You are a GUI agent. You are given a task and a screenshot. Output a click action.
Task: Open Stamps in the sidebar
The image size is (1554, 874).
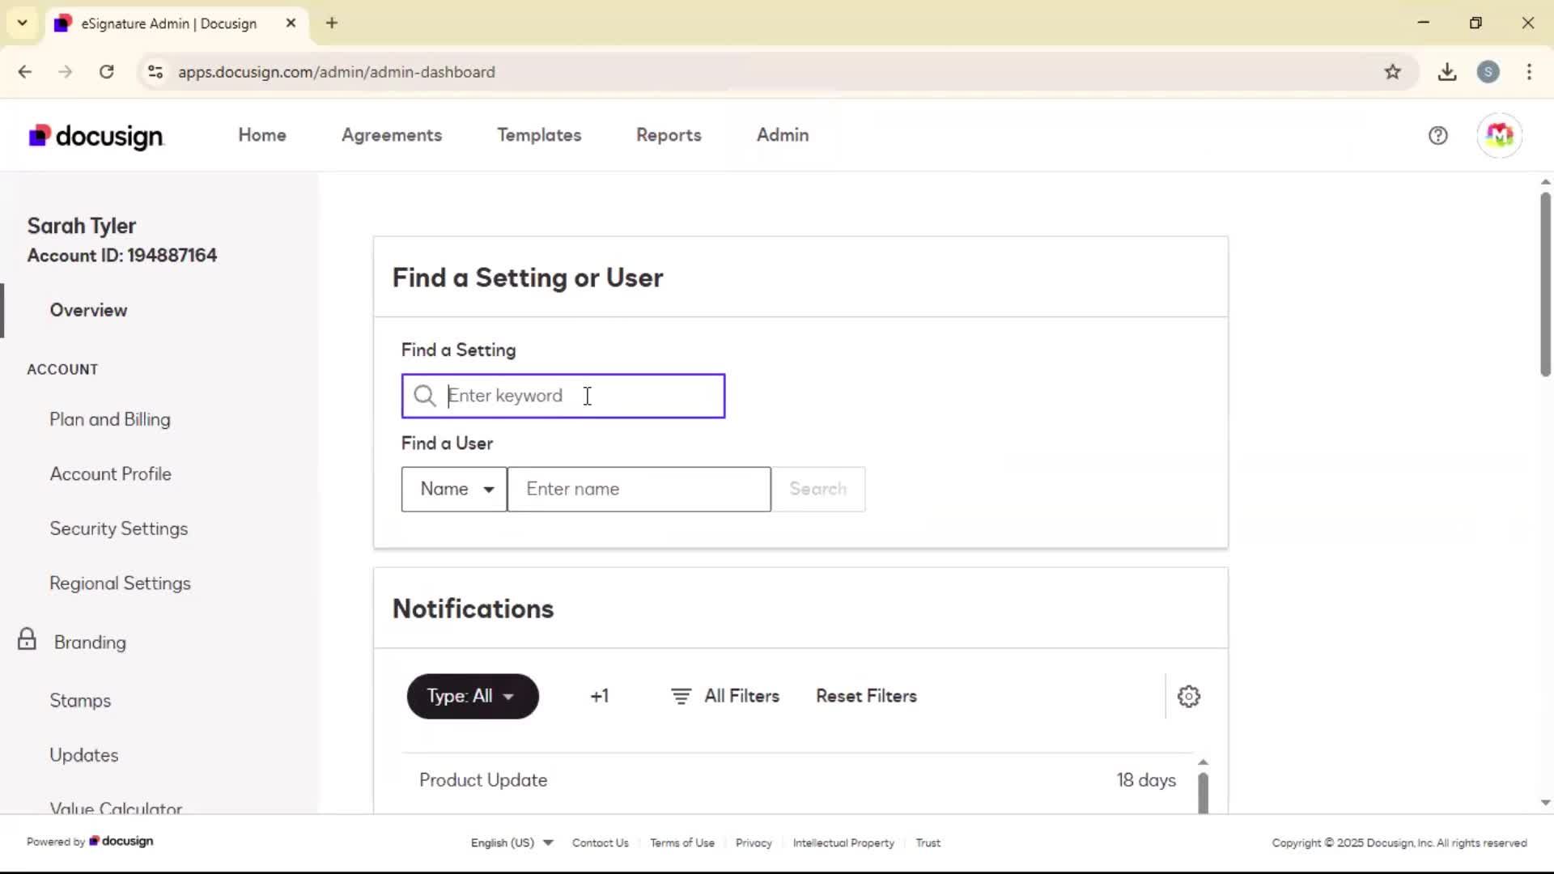tap(80, 701)
